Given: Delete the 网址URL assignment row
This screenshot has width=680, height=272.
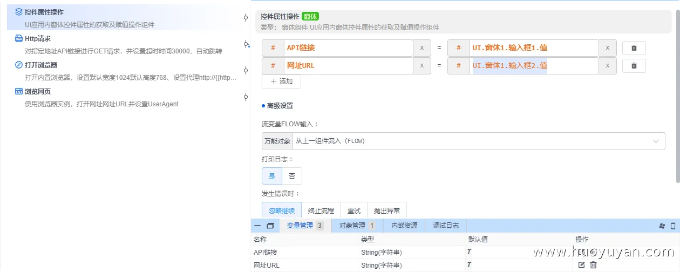Looking at the screenshot, I should (634, 66).
